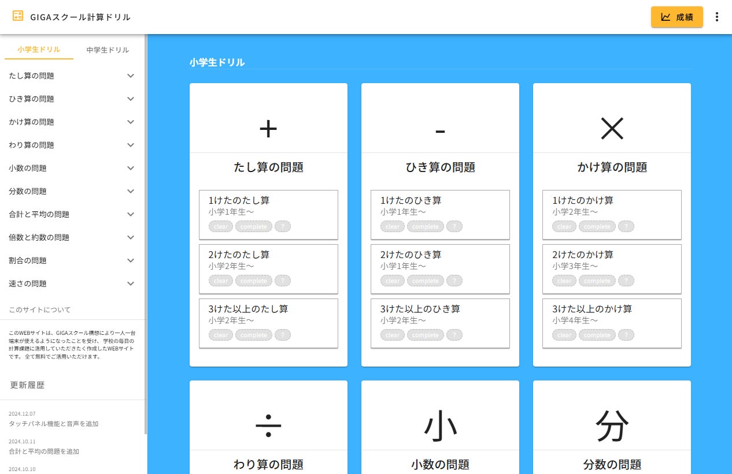Expand ひき算の問題 in the sidebar
732x474 pixels.
[72, 99]
